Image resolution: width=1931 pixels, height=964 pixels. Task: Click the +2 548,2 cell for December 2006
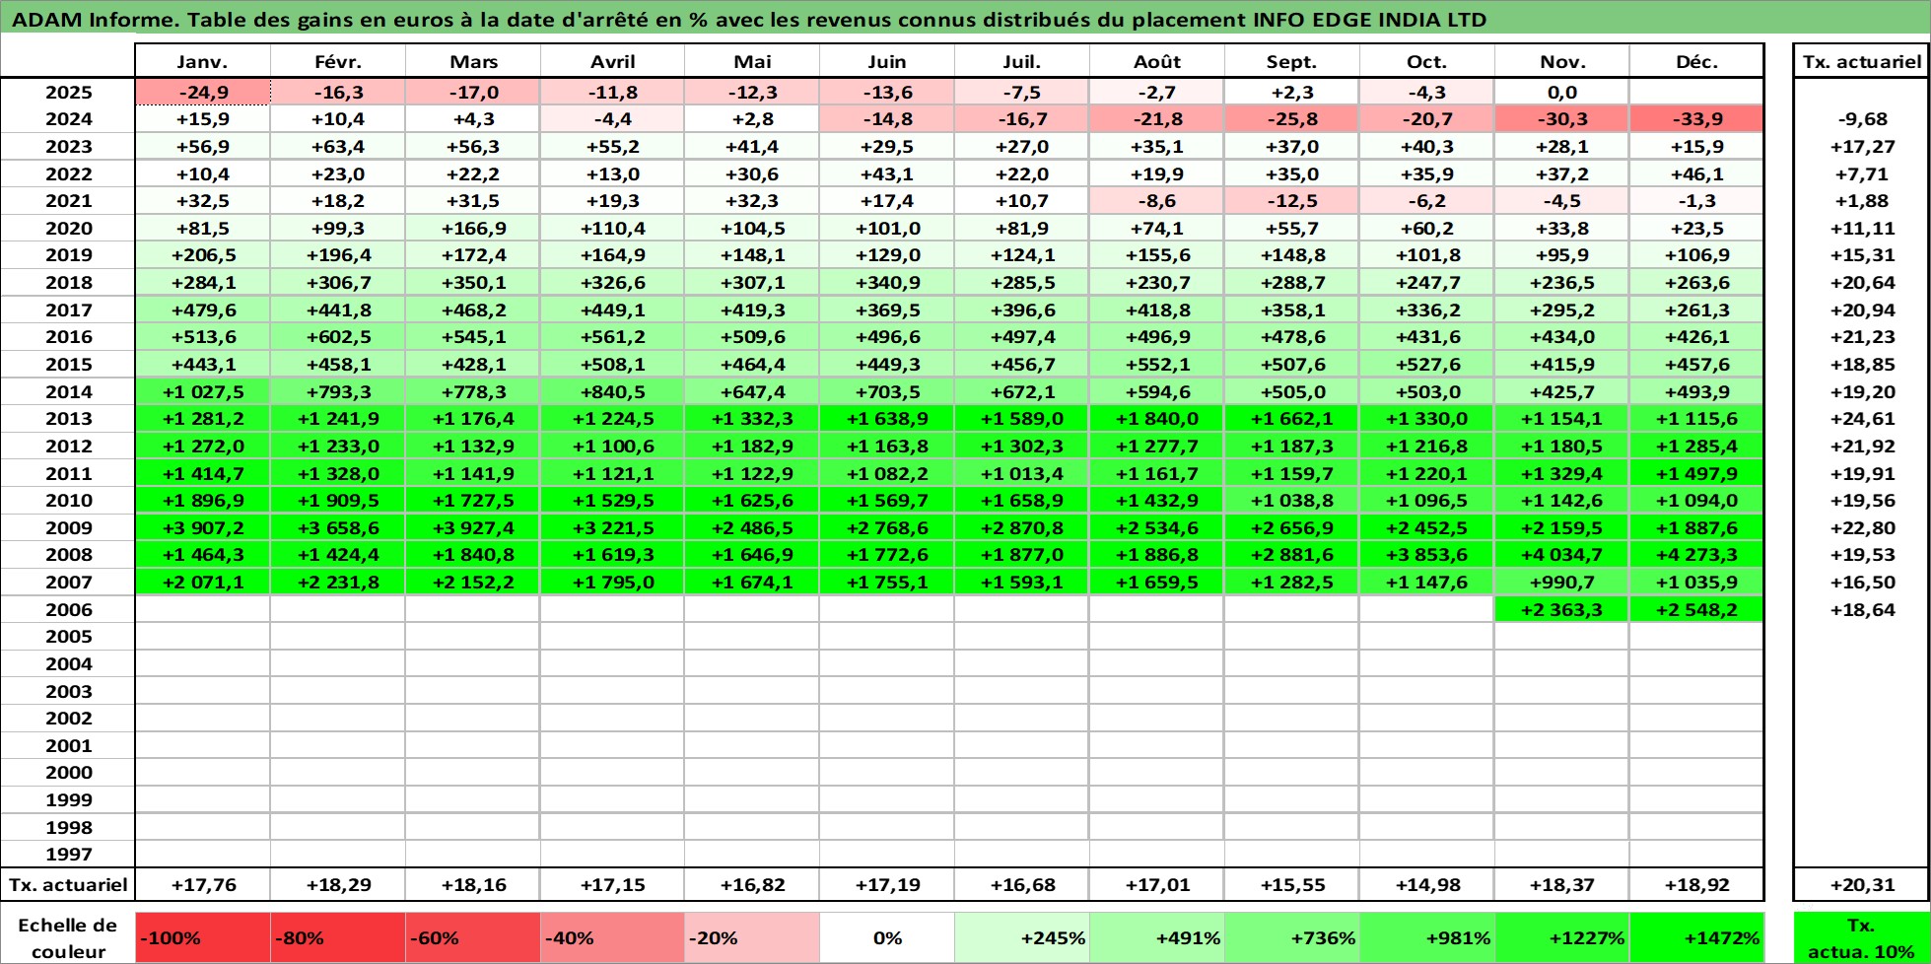[1696, 609]
